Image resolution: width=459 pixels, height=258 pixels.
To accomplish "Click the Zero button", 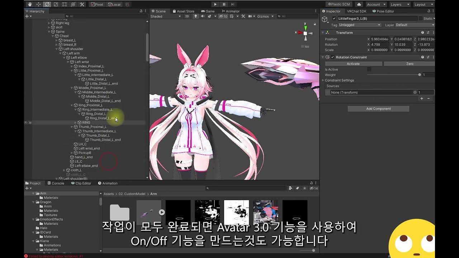I will coord(410,63).
